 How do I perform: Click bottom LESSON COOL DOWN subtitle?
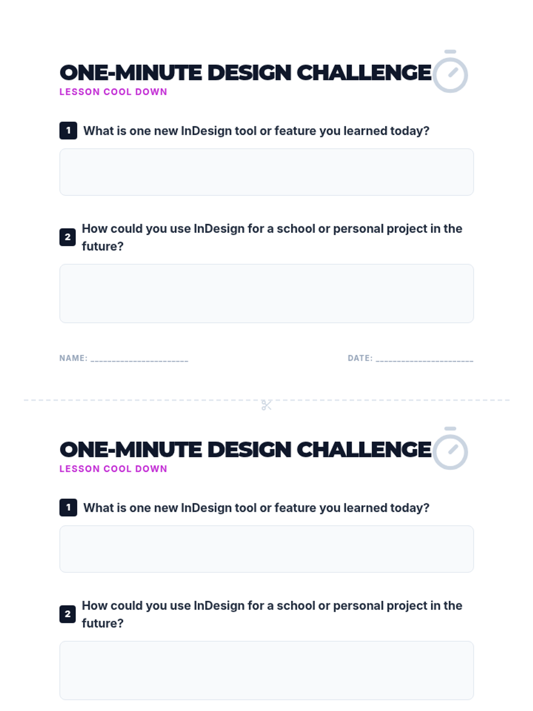113,469
